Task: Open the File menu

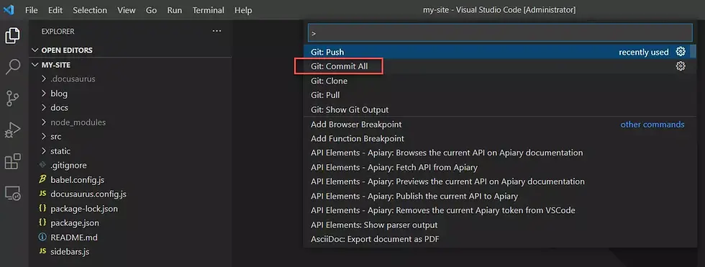Action: click(x=32, y=10)
